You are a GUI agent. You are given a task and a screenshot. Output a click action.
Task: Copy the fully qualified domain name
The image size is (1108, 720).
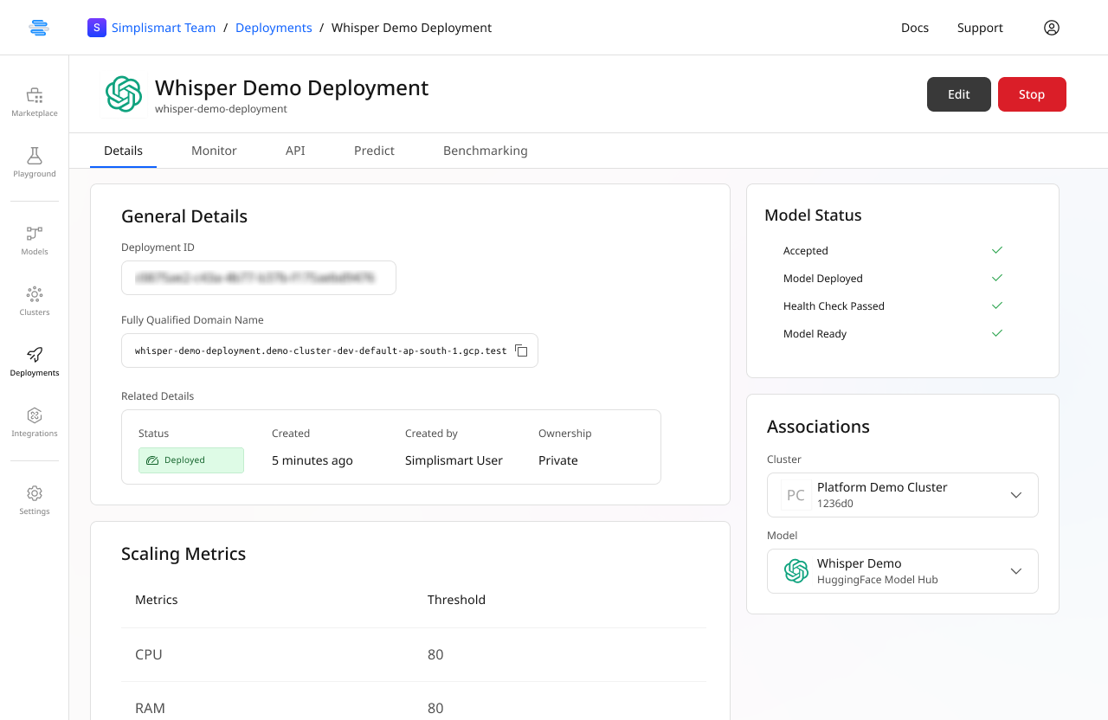[x=521, y=350]
